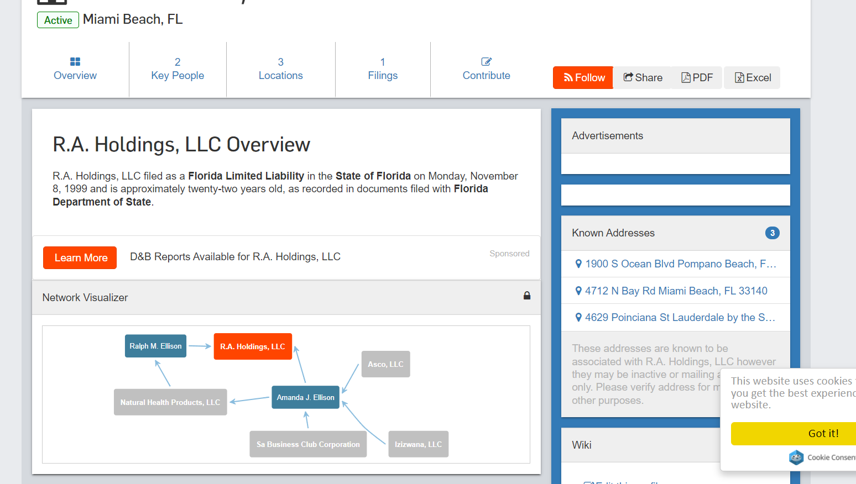Click the Cookie Consent logo icon

[796, 457]
